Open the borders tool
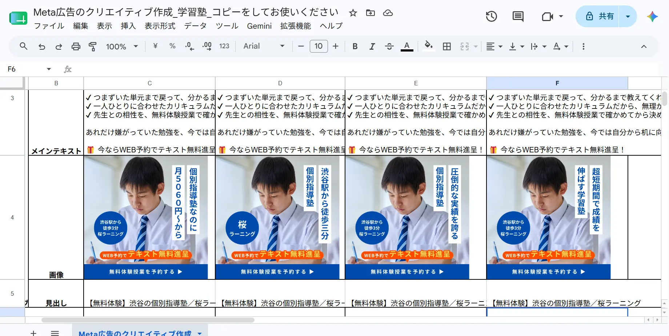 (x=447, y=46)
